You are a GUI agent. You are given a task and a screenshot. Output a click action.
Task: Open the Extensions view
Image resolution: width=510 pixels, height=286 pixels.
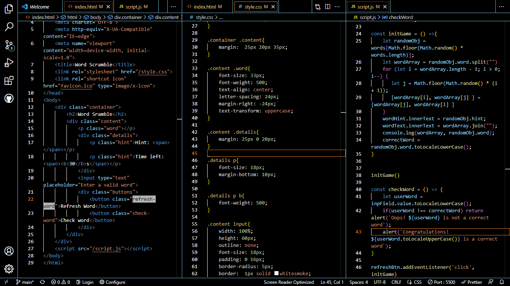9,80
